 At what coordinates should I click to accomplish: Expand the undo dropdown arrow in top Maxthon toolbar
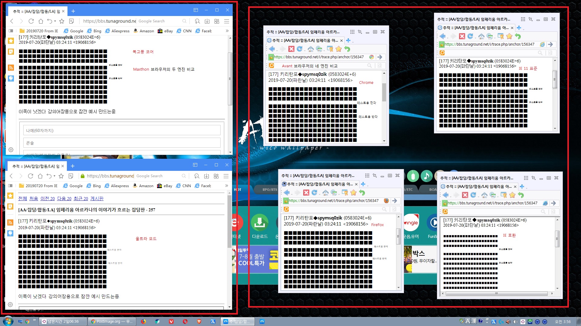point(55,21)
